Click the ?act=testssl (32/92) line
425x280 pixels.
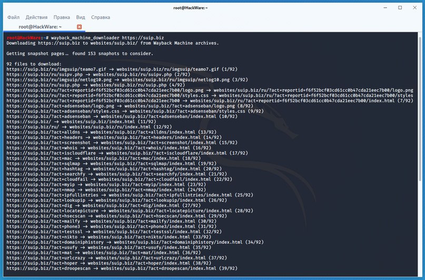coord(114,232)
